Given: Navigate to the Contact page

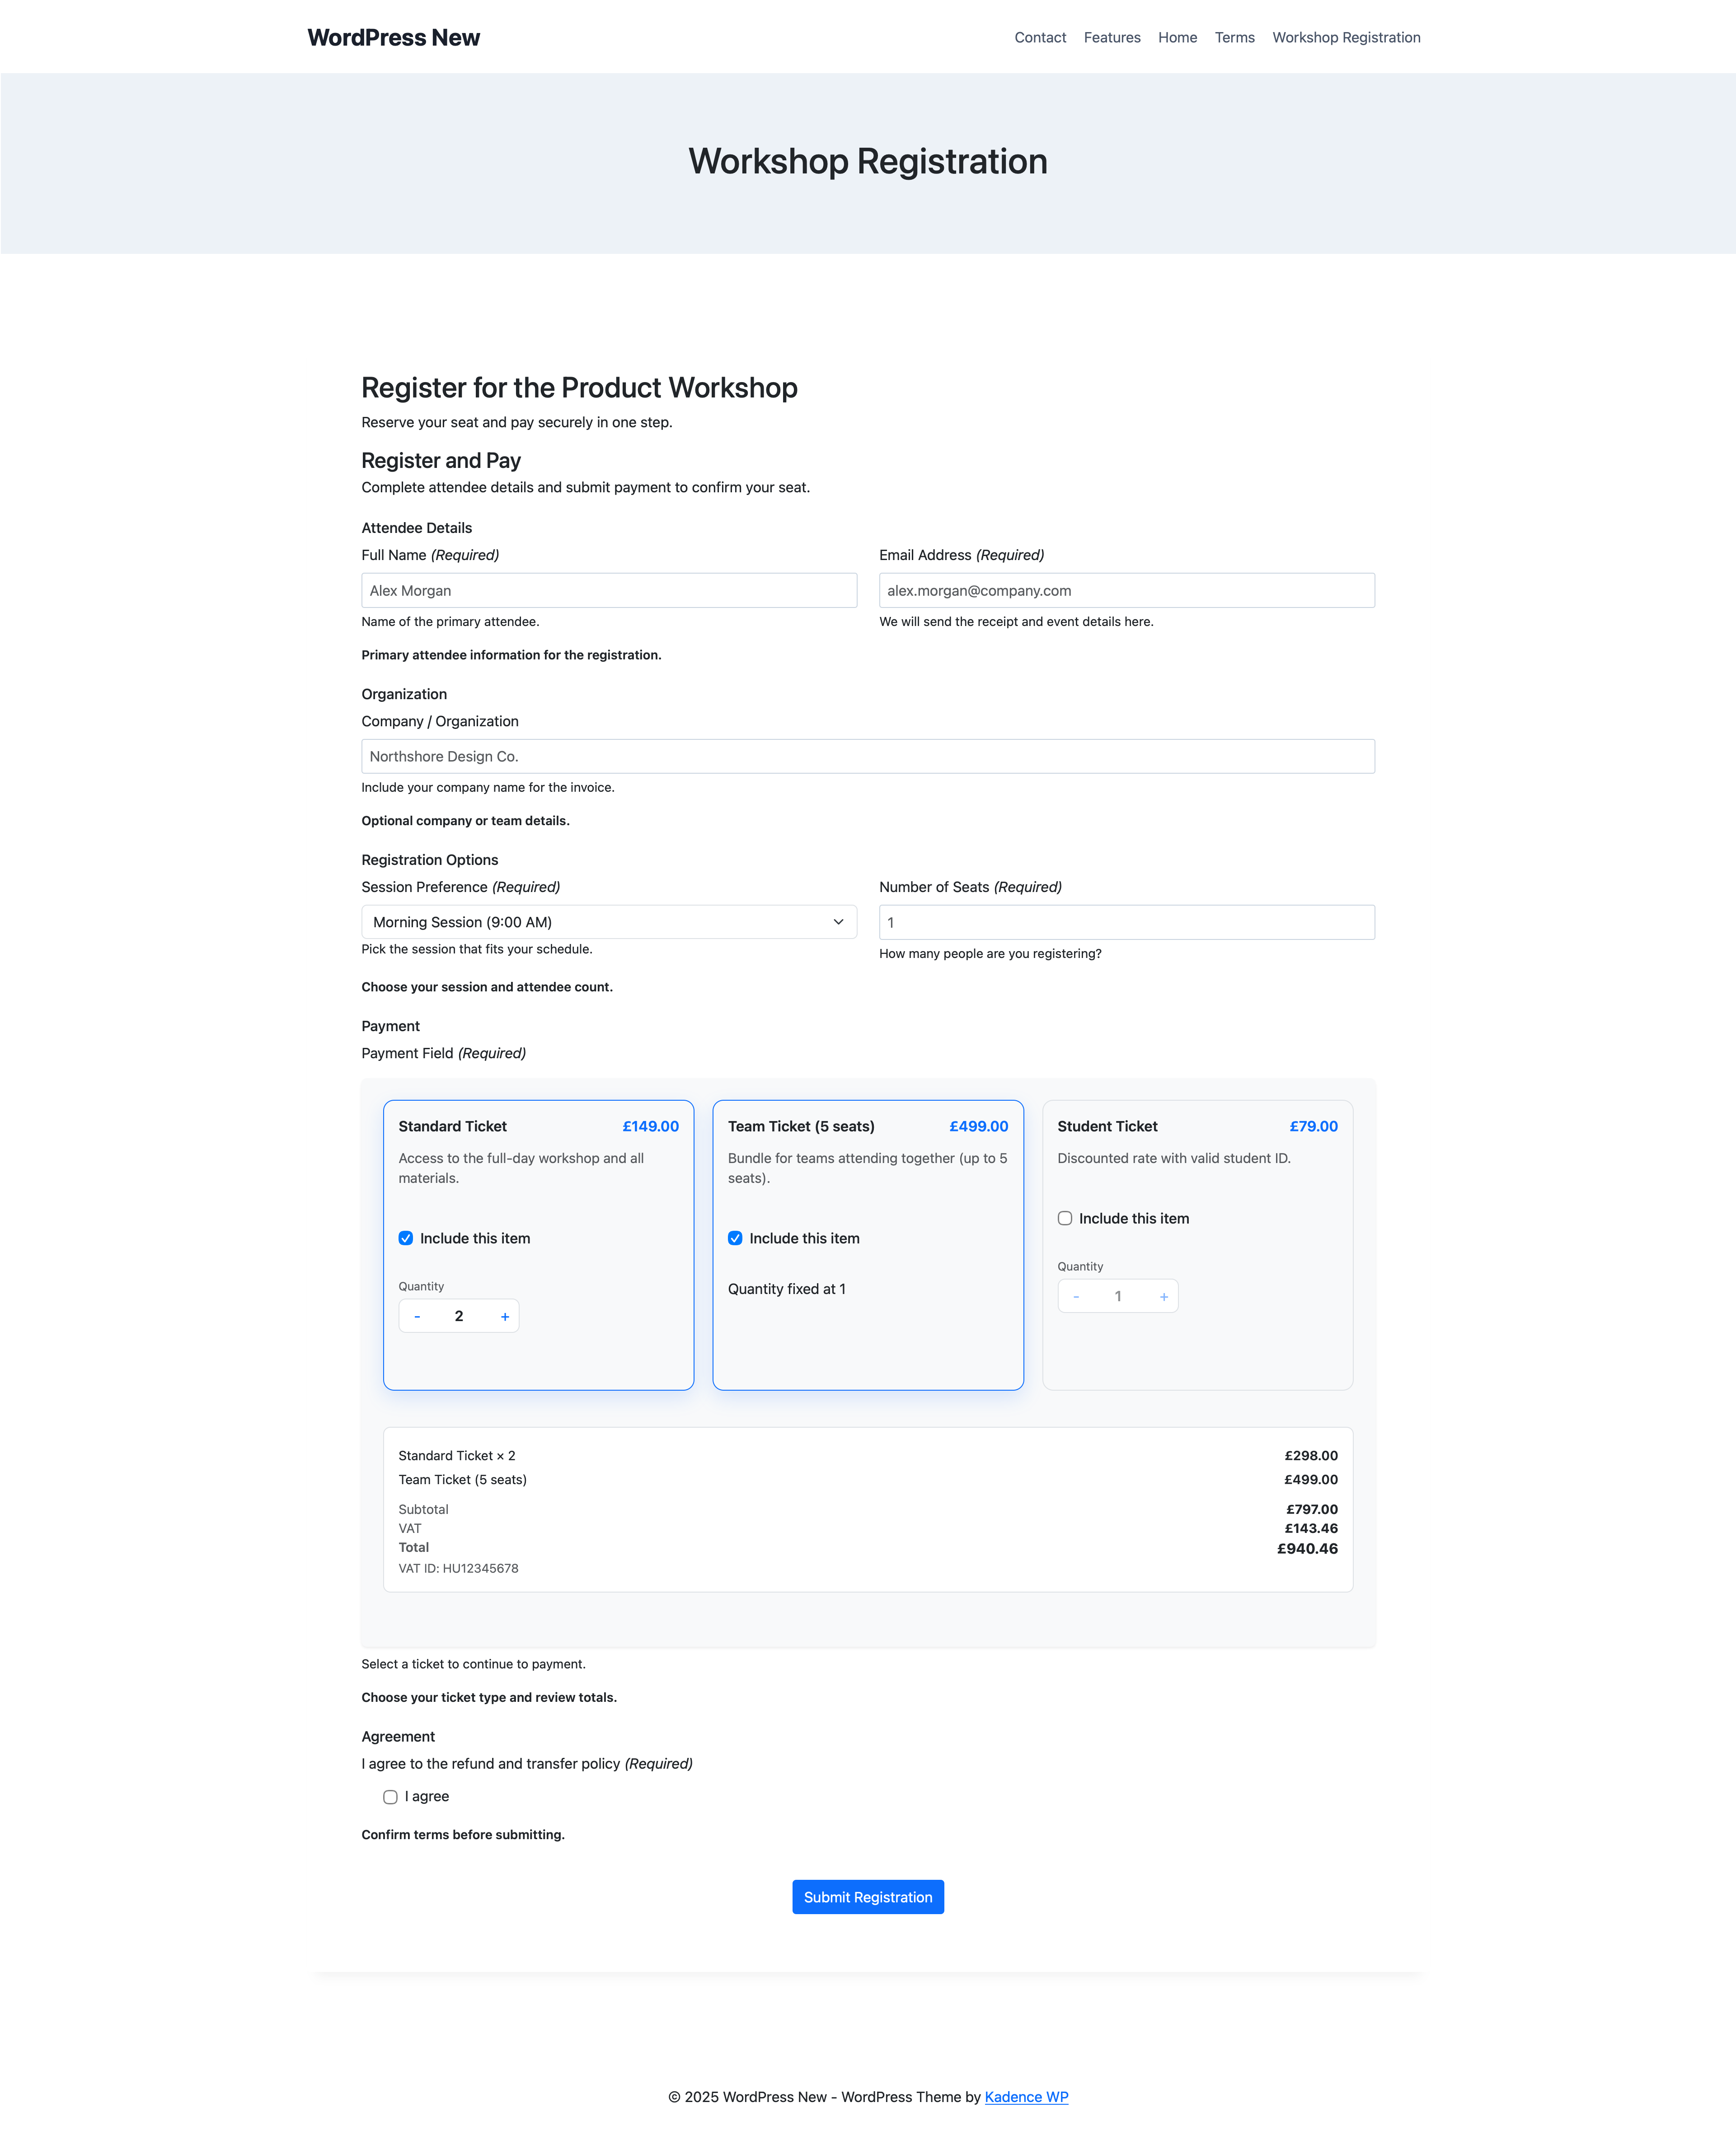Looking at the screenshot, I should click(x=1040, y=37).
